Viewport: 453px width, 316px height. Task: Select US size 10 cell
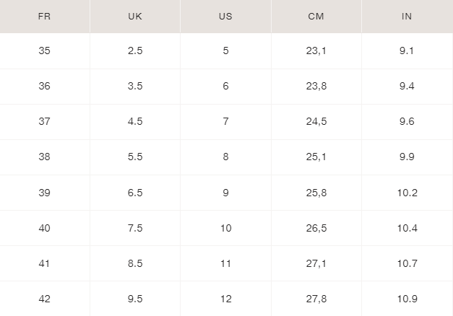coord(225,228)
